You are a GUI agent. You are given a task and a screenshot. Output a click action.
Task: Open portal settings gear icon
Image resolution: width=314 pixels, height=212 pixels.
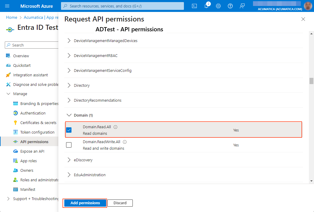(x=218, y=6)
